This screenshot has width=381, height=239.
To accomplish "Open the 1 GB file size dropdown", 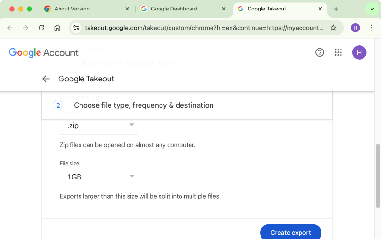I will coord(99,177).
